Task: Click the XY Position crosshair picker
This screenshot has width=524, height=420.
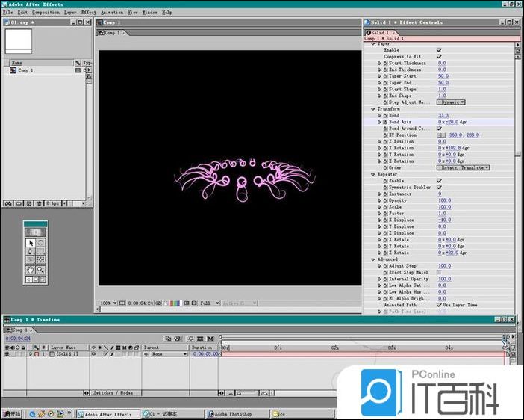Action: click(x=441, y=135)
